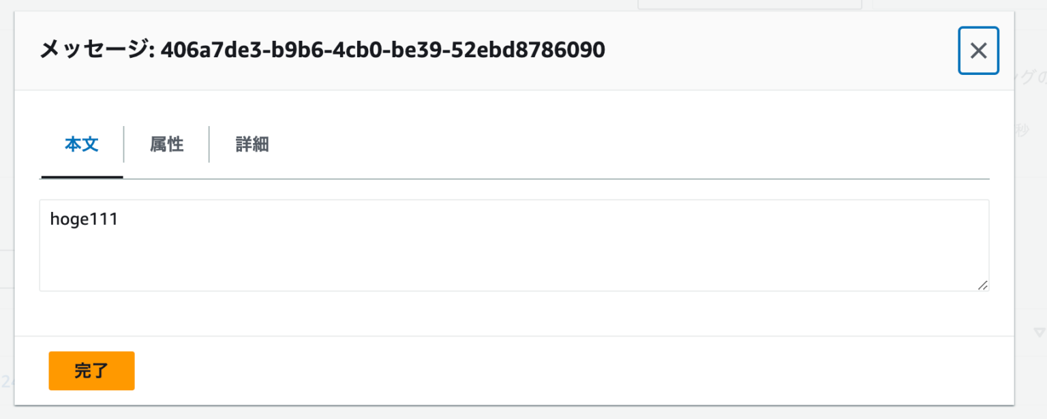The image size is (1047, 419).
Task: Click the resize handle of the message body box
Action: coord(984,286)
